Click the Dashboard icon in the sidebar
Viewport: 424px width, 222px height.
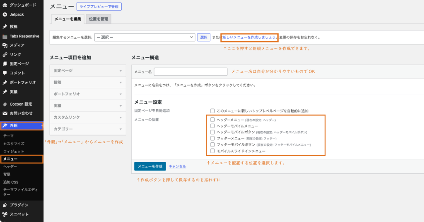pos(5,5)
